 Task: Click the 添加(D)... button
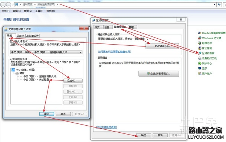click(x=73, y=81)
